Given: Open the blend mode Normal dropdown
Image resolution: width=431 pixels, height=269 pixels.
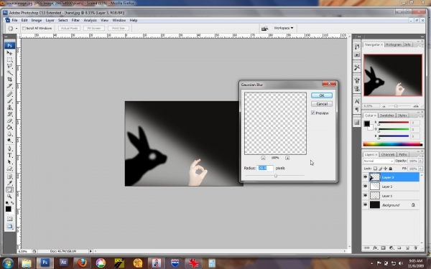Looking at the screenshot, I should pyautogui.click(x=379, y=161).
